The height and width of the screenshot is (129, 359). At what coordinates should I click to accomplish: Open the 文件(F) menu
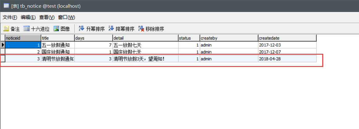coord(10,17)
